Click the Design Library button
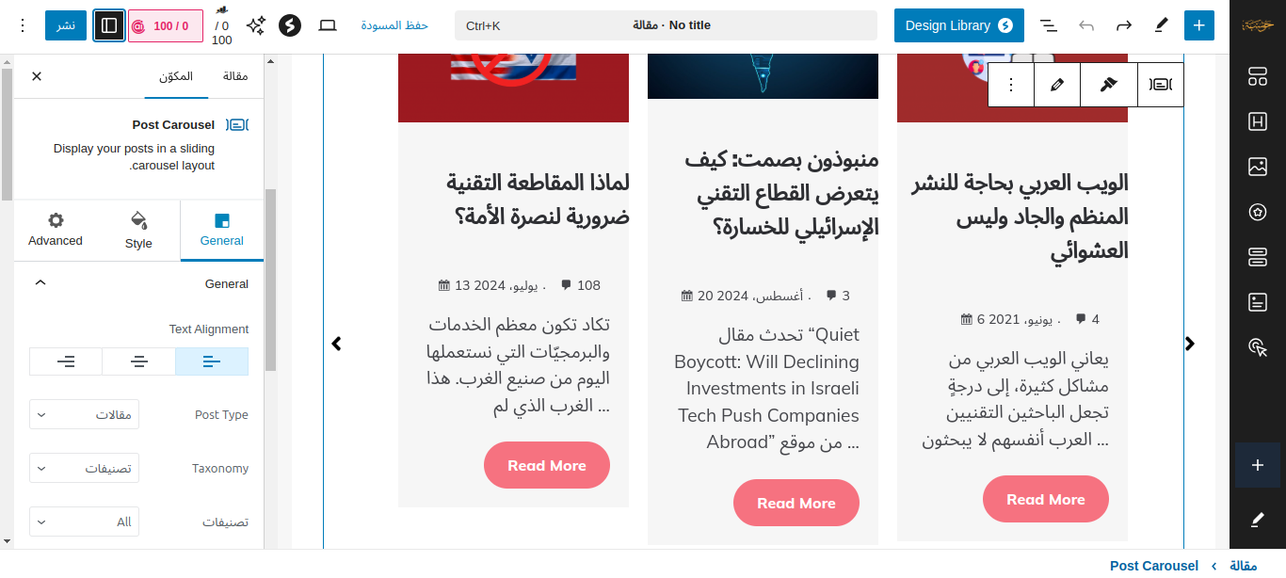Screen dimensions: 1286x578 click(958, 25)
